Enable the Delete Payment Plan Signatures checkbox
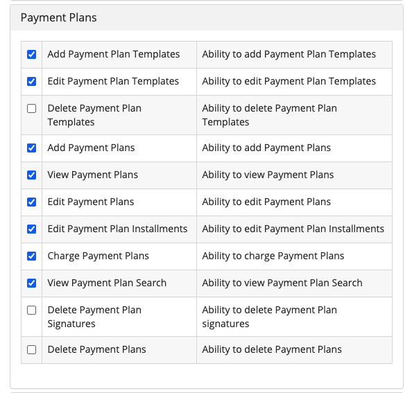Image resolution: width=412 pixels, height=393 pixels. [x=31, y=310]
